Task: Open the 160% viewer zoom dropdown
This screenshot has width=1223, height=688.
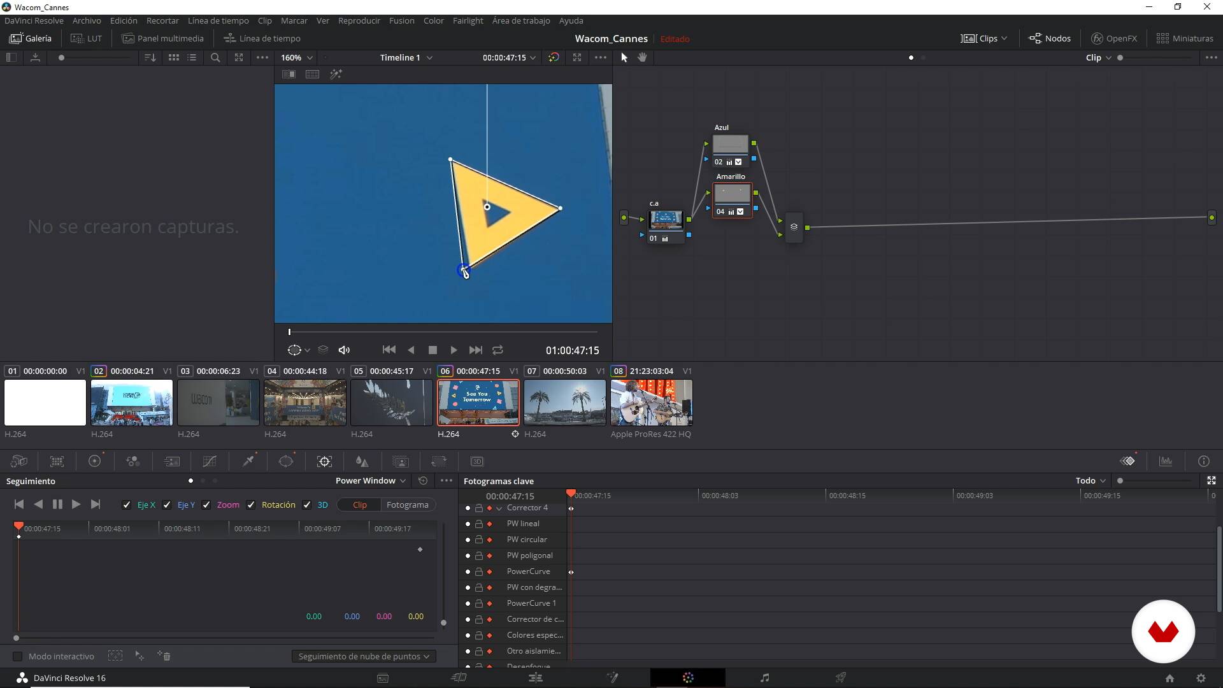Action: [x=297, y=57]
